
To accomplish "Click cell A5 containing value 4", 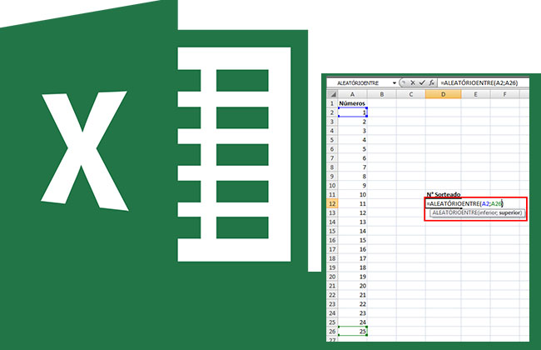I will (x=352, y=140).
